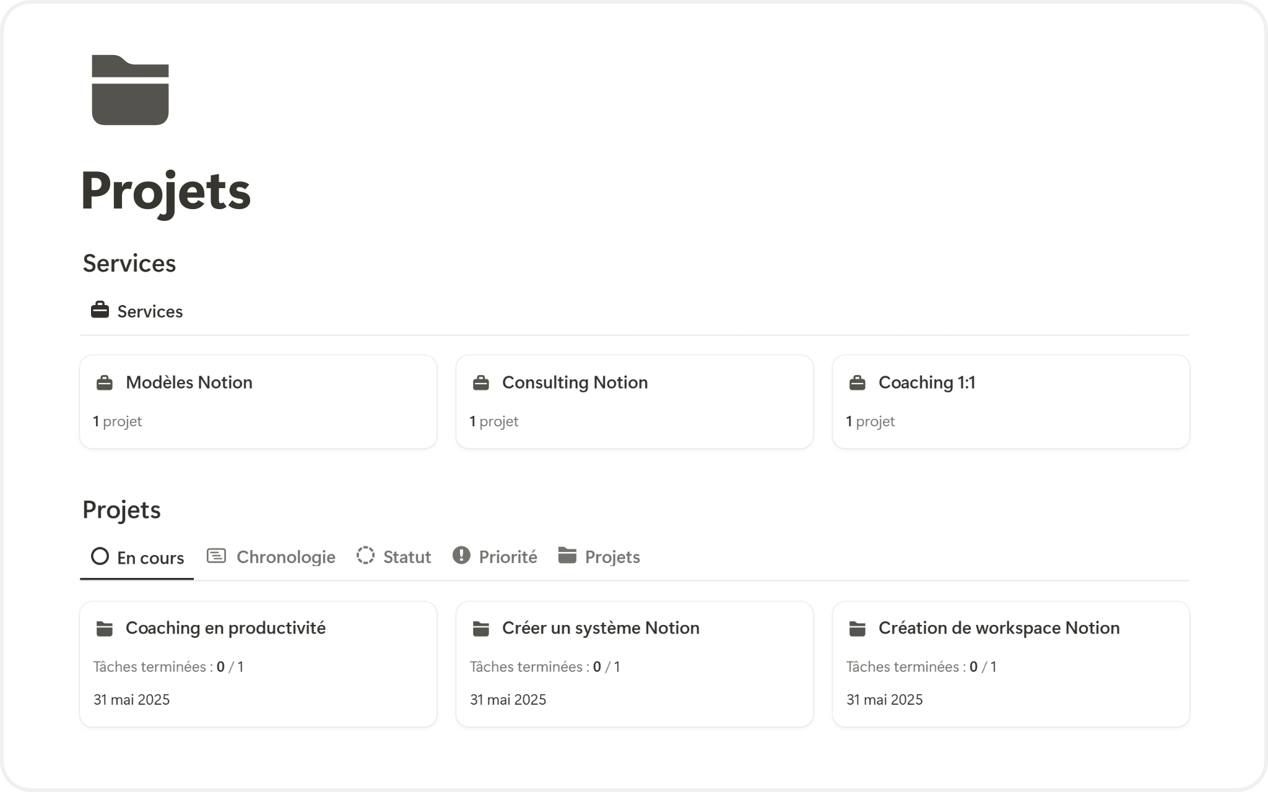1268x792 pixels.
Task: Click folder icon beside Coaching en productivité
Action: (x=105, y=629)
